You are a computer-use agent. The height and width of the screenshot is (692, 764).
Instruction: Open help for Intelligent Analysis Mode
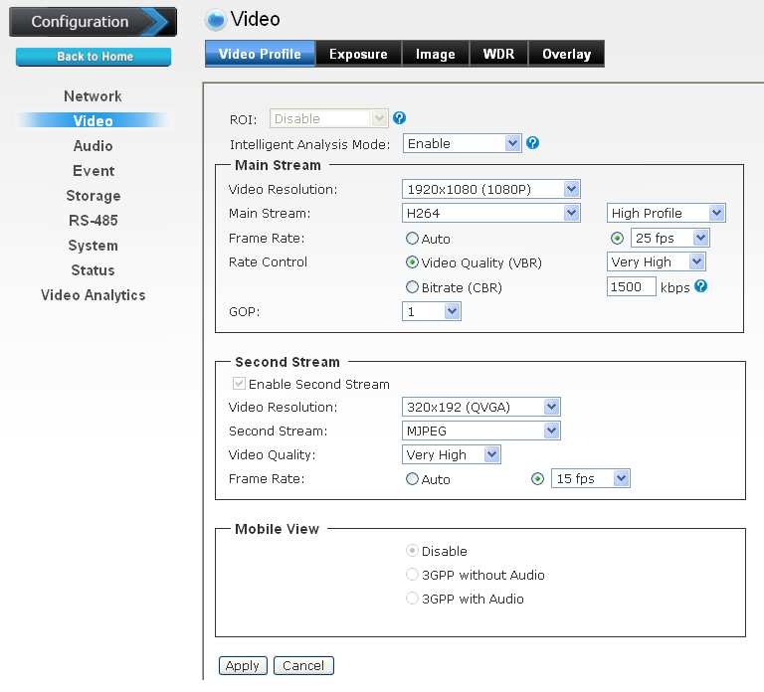pyautogui.click(x=532, y=143)
